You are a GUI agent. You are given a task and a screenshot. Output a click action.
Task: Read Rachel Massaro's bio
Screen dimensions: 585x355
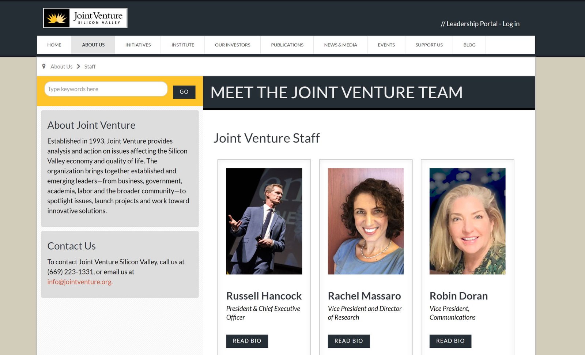[x=349, y=341]
